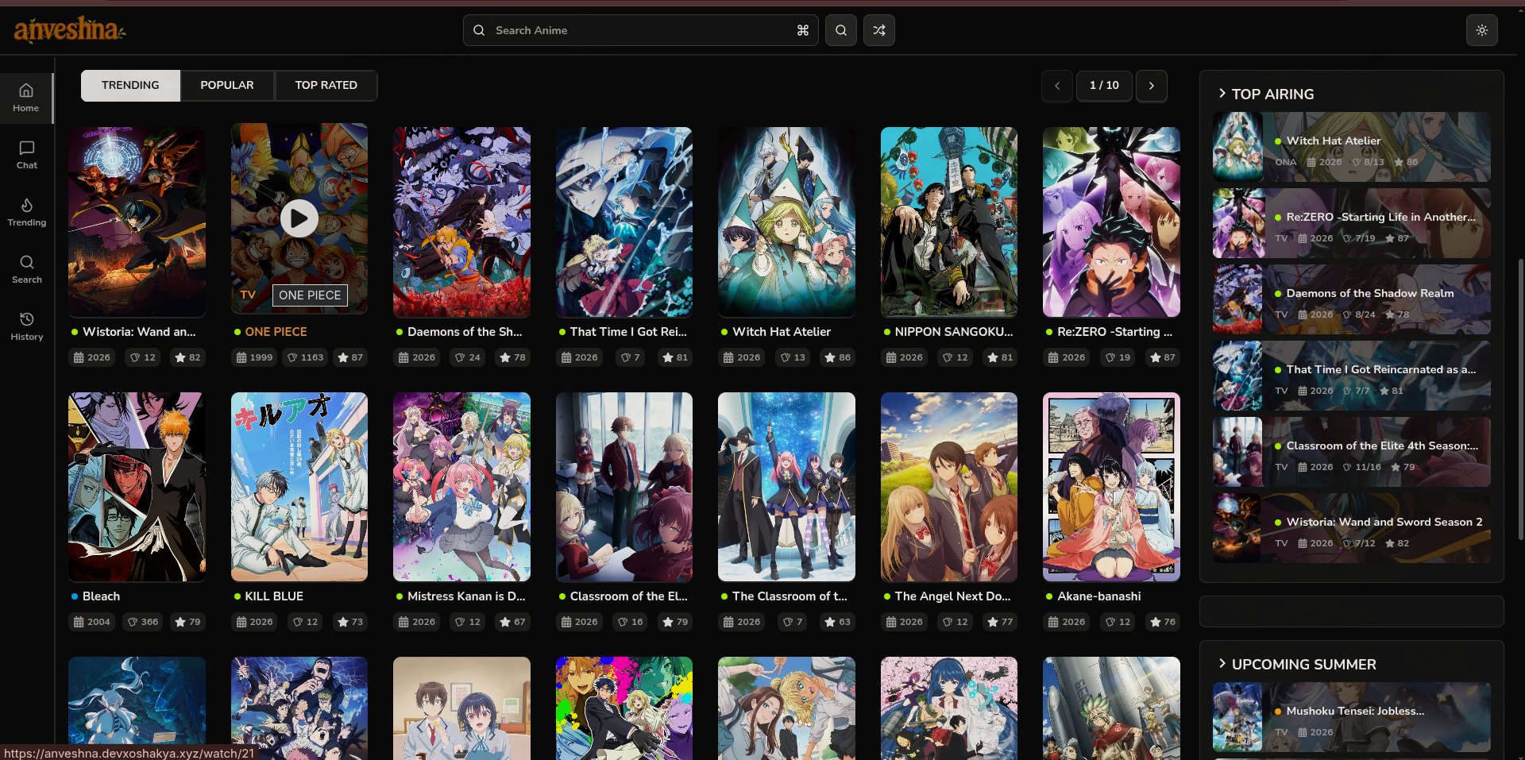The height and width of the screenshot is (760, 1525).
Task: Switch to the TOP RATED tab
Action: pyautogui.click(x=326, y=85)
